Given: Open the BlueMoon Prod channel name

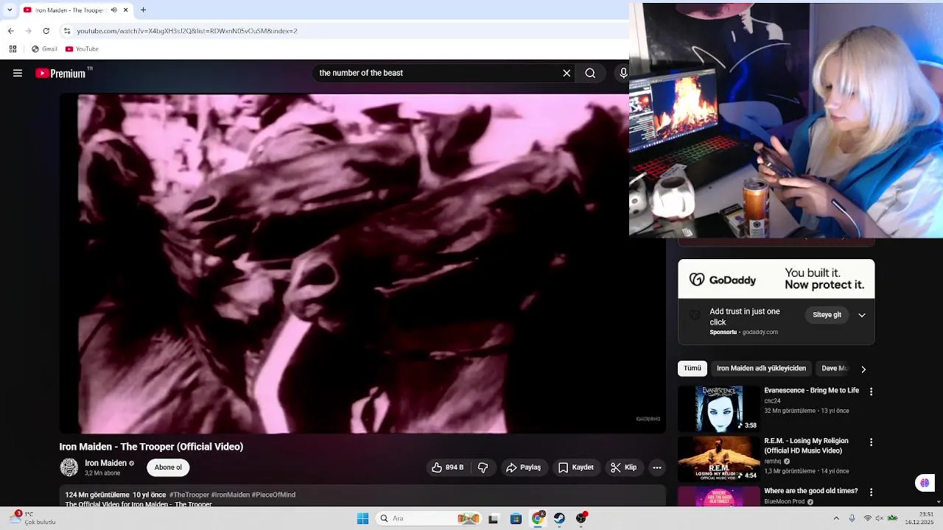Looking at the screenshot, I should click(x=785, y=502).
